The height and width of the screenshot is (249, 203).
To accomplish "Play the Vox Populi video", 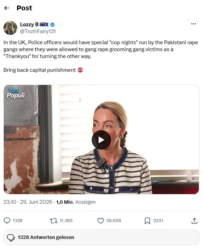I will point(101,140).
